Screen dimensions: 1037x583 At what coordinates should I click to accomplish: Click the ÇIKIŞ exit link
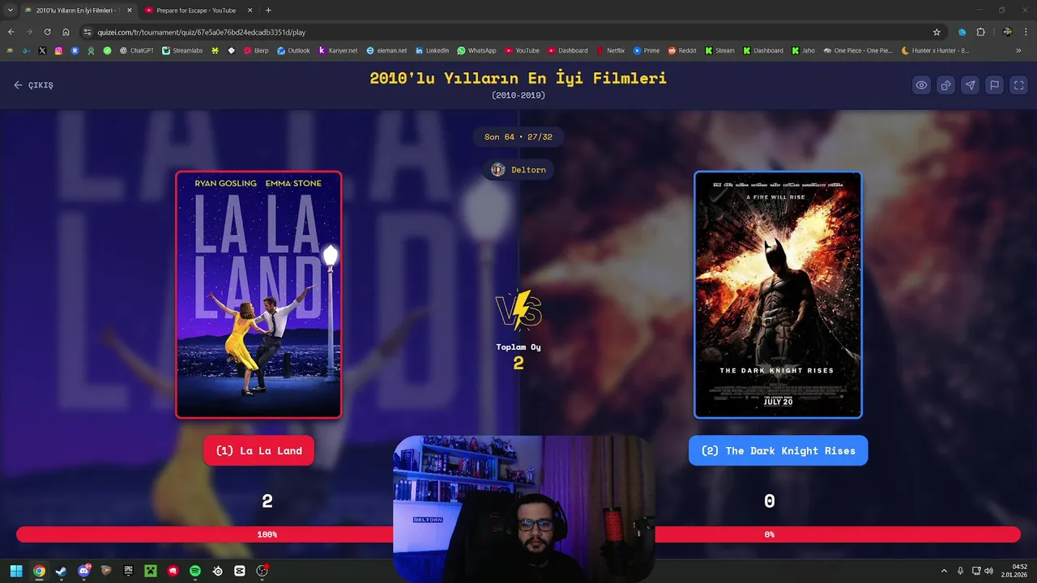tap(33, 85)
